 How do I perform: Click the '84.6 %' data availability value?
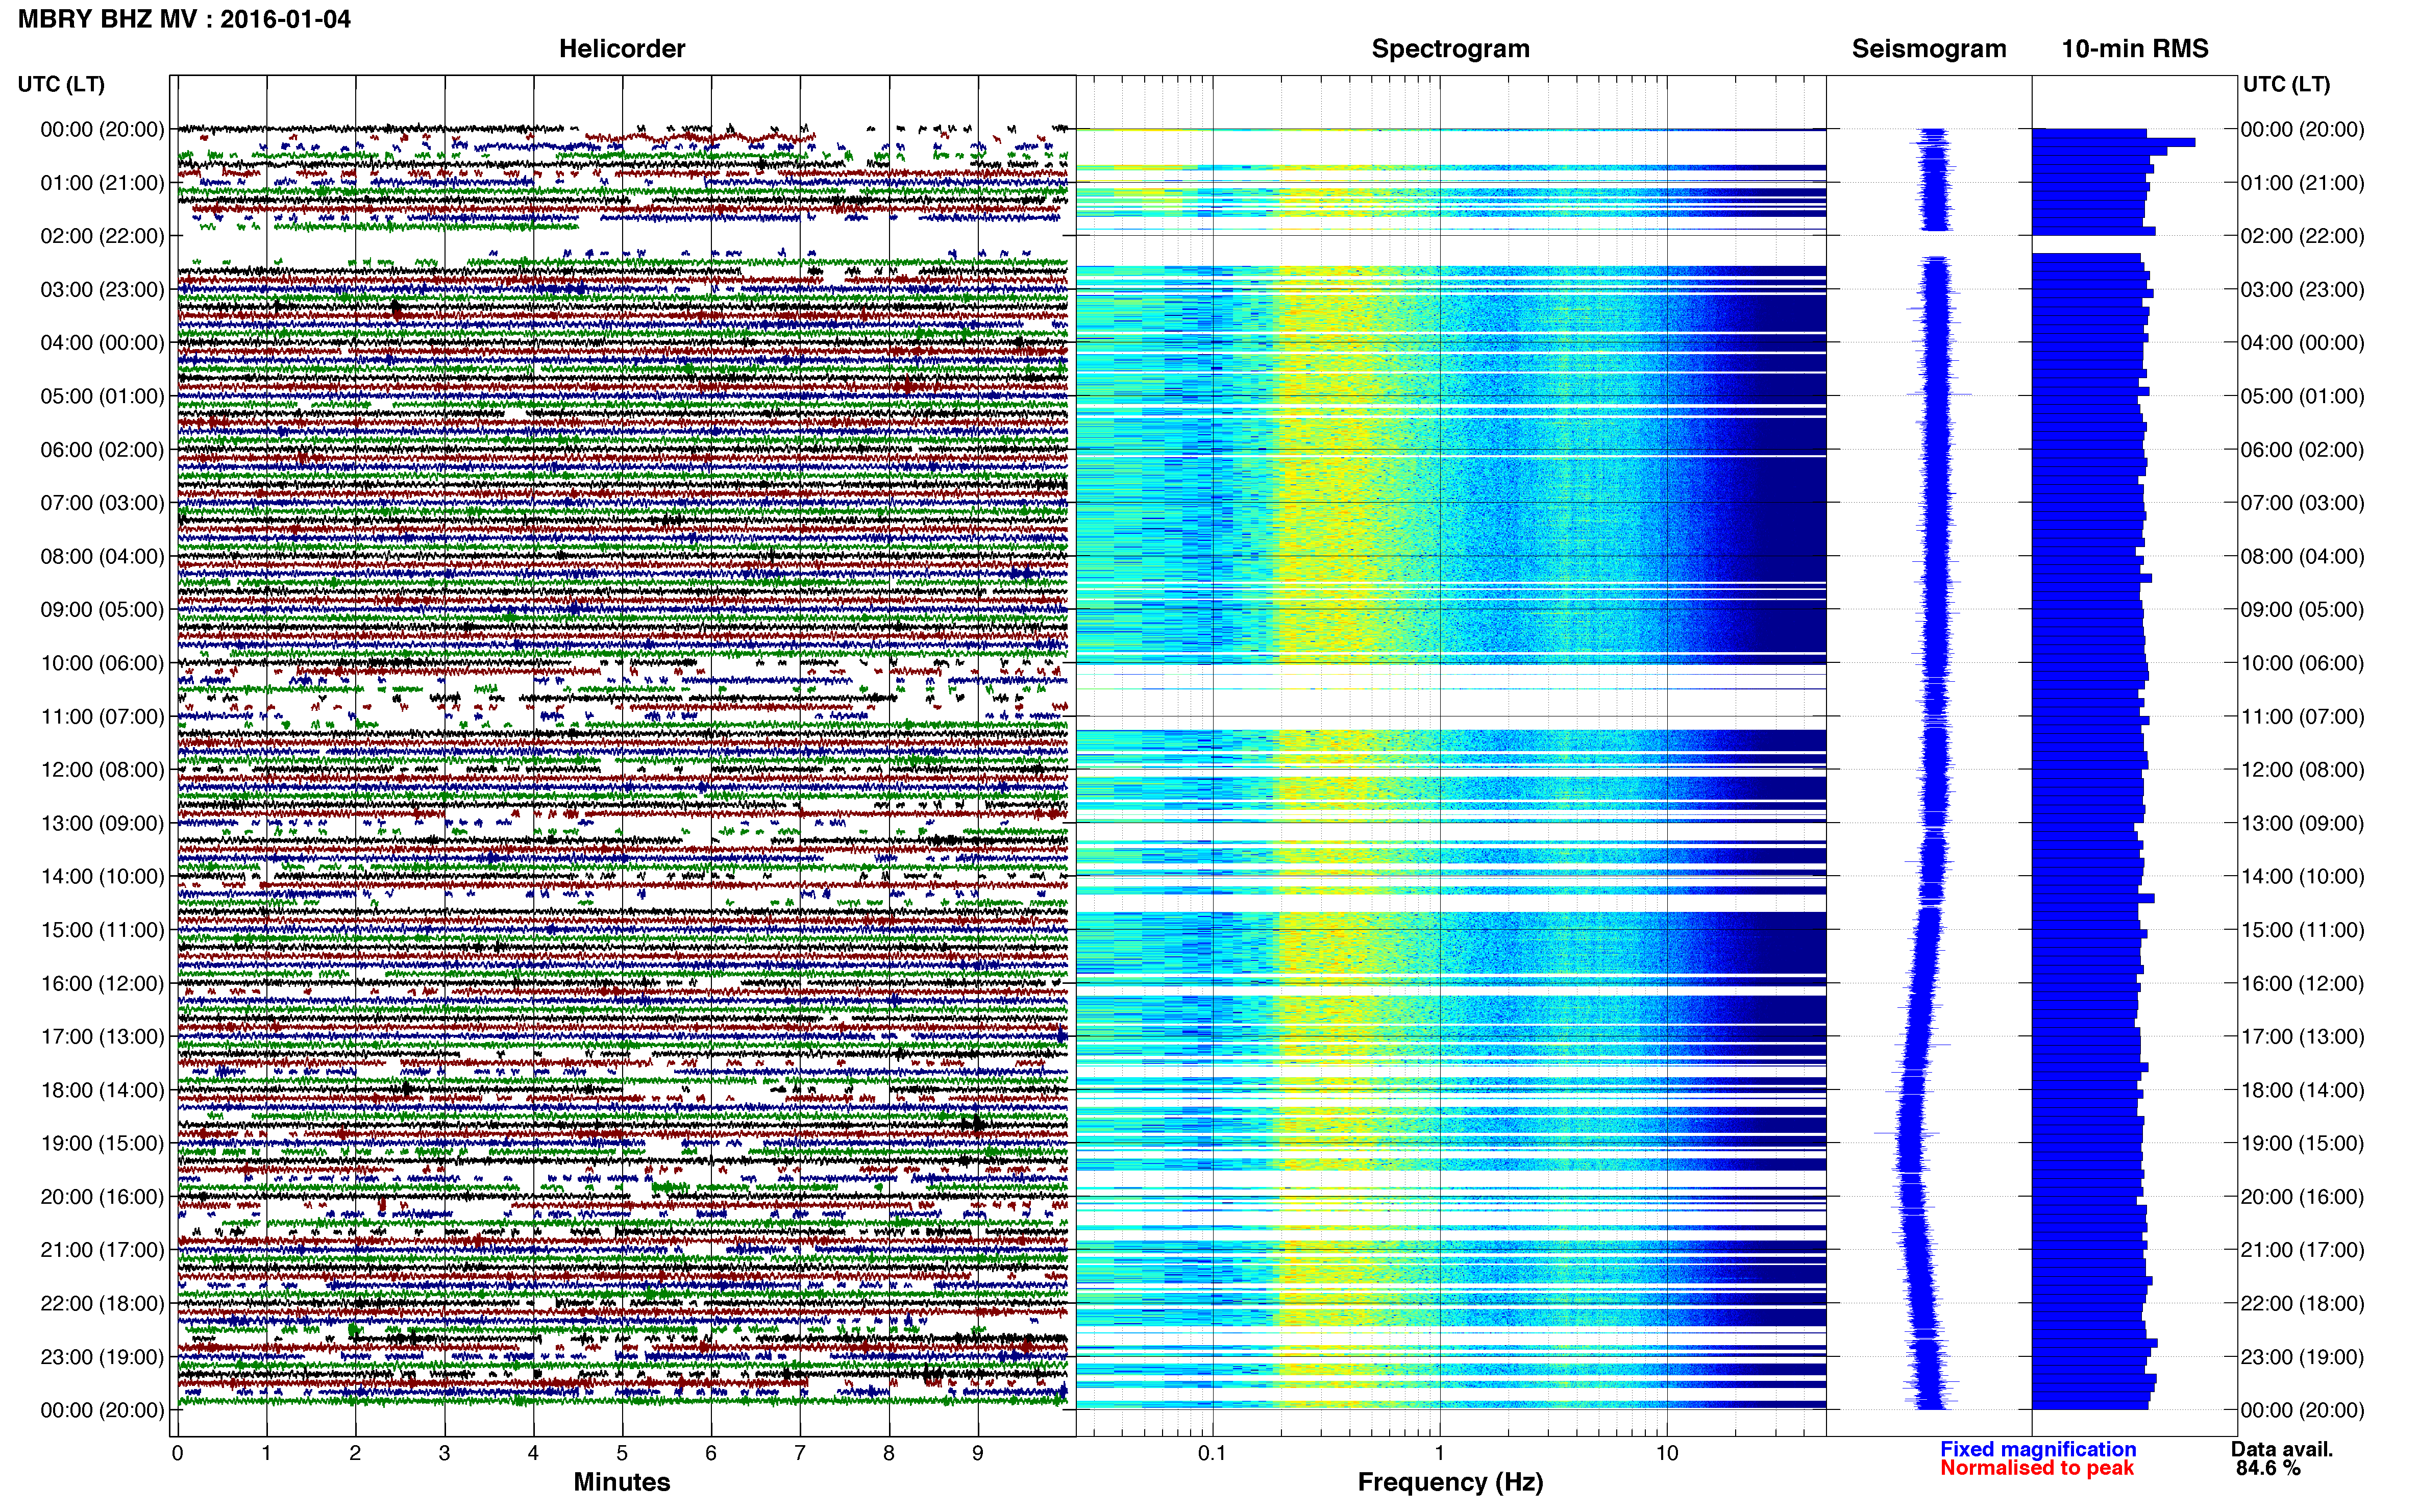2269,1468
